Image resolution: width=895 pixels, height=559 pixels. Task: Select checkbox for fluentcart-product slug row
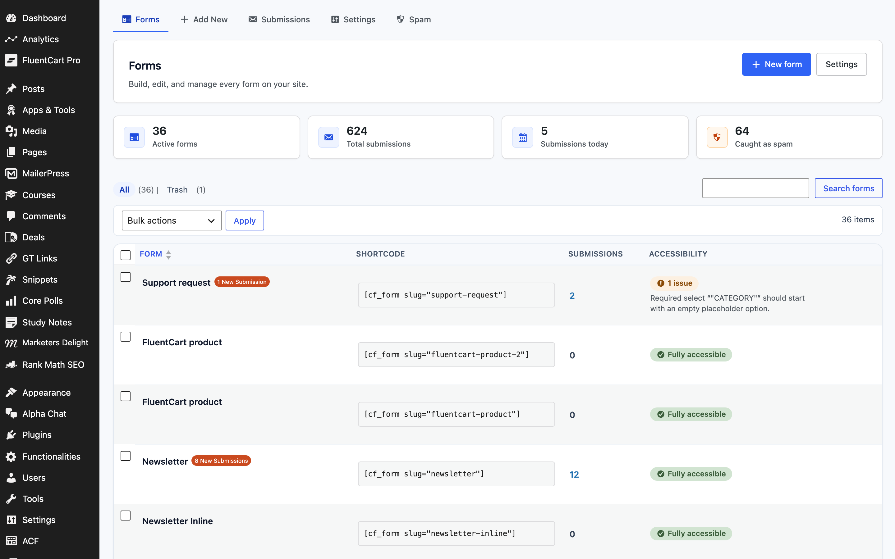[x=125, y=396]
